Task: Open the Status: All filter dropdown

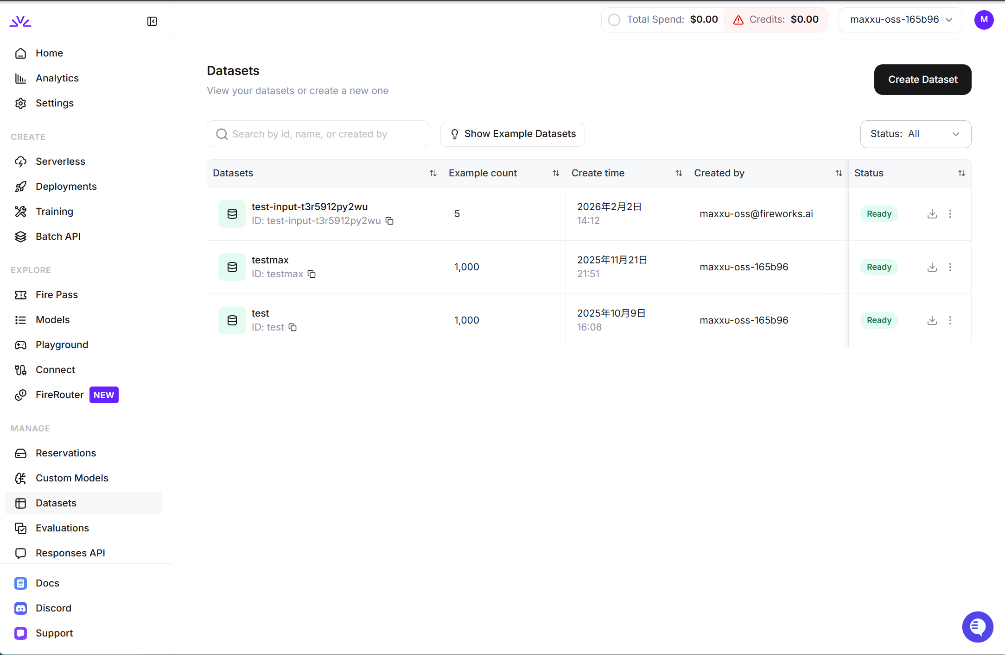Action: 916,134
